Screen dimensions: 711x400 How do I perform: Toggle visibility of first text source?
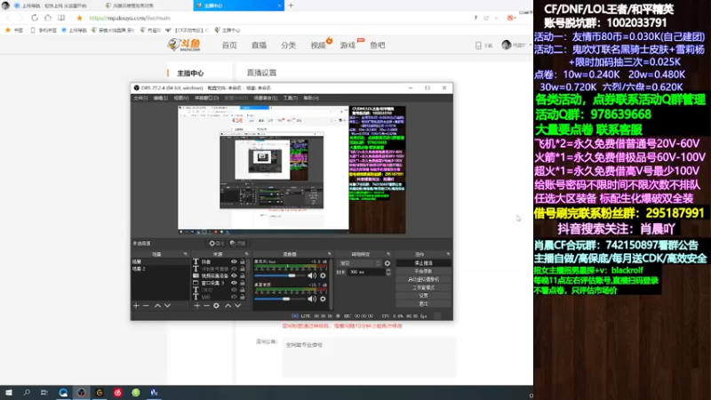pyautogui.click(x=234, y=261)
